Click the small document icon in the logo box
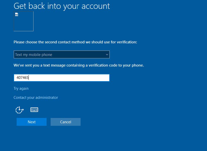 17,15
